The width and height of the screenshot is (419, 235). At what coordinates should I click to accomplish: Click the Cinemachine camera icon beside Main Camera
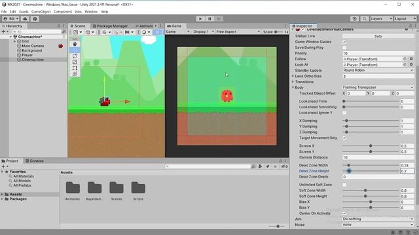61,46
